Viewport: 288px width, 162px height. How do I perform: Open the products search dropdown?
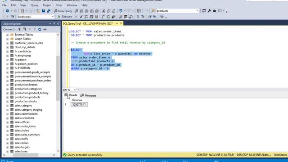(x=198, y=11)
